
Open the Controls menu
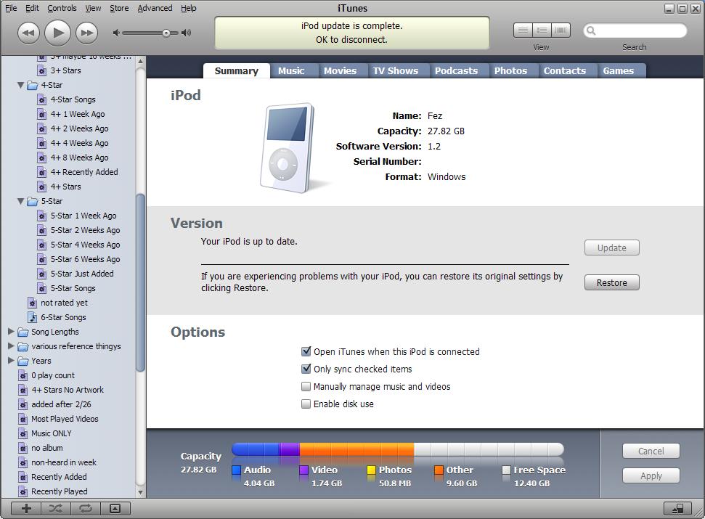(62, 8)
